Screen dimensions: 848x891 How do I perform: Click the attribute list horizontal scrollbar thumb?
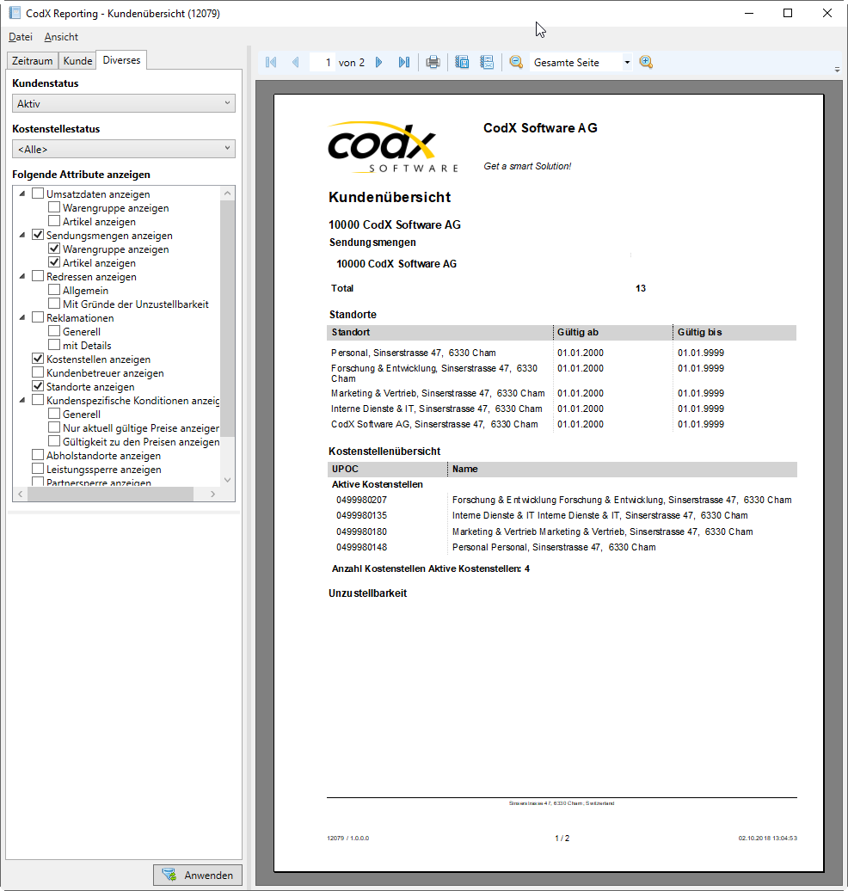coord(111,495)
